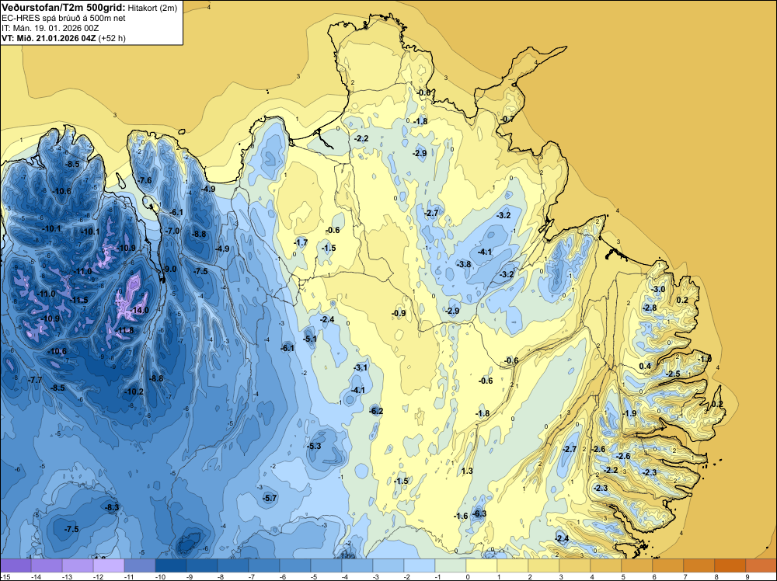
Task: Click the -0.7 temperature label
Action: 507,120
